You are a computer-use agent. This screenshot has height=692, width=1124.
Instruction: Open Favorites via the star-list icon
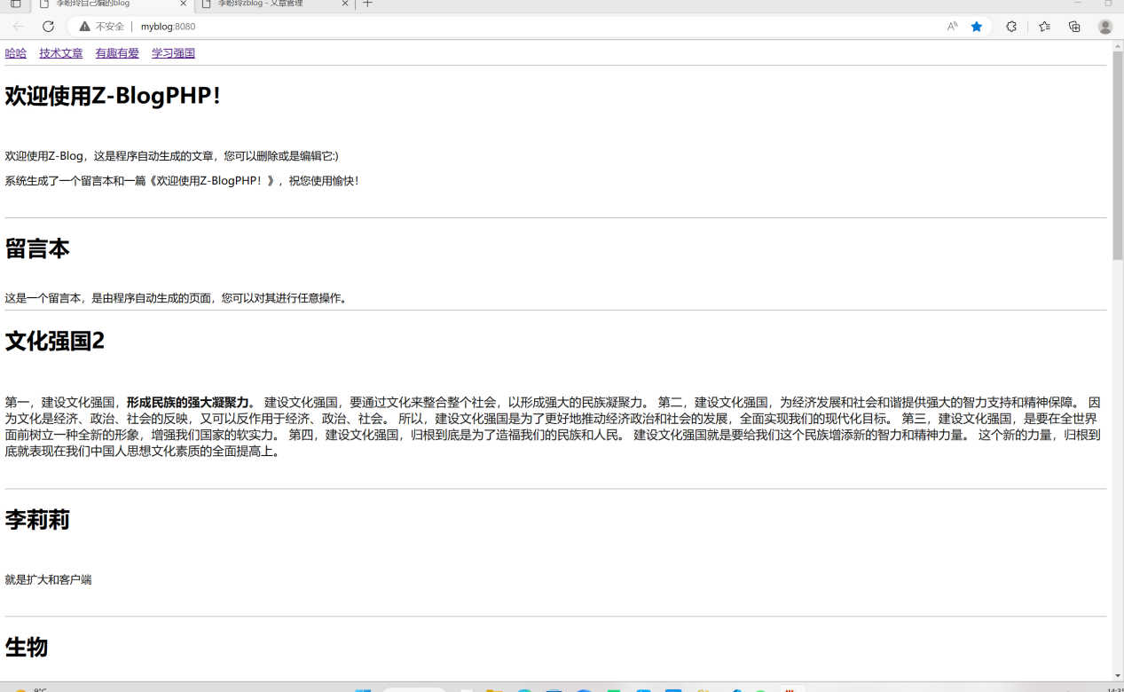1043,27
